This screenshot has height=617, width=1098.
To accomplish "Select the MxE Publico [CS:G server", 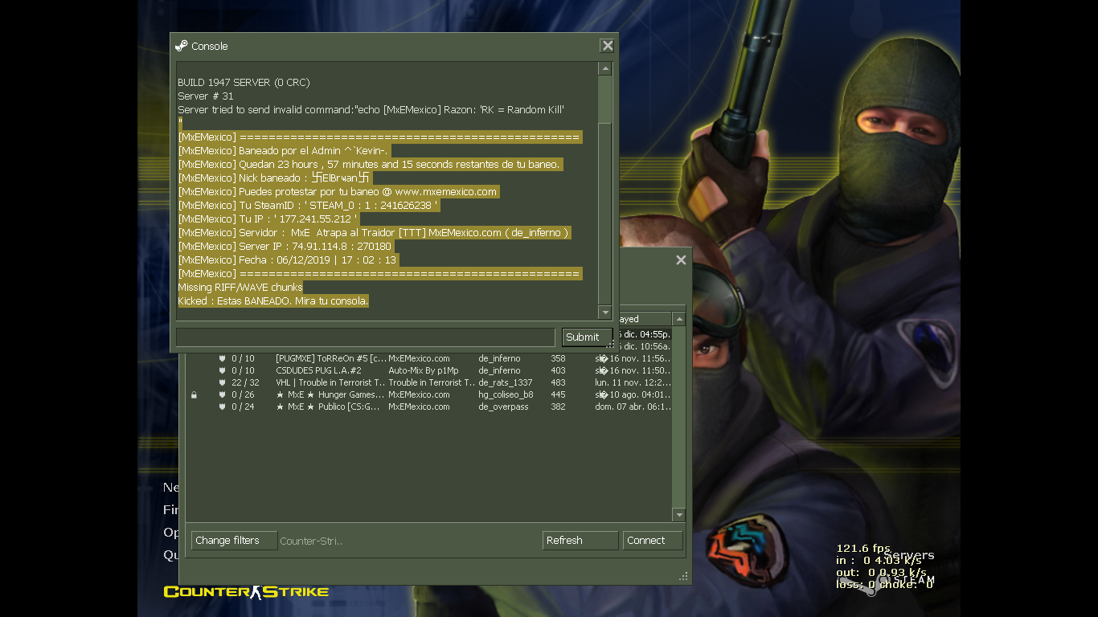I will pyautogui.click(x=329, y=407).
